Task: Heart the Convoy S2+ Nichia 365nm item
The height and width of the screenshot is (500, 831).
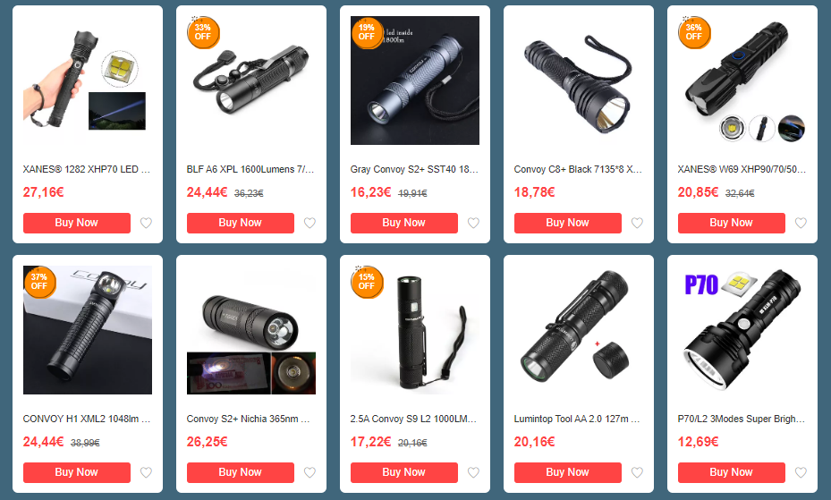Action: coord(310,472)
